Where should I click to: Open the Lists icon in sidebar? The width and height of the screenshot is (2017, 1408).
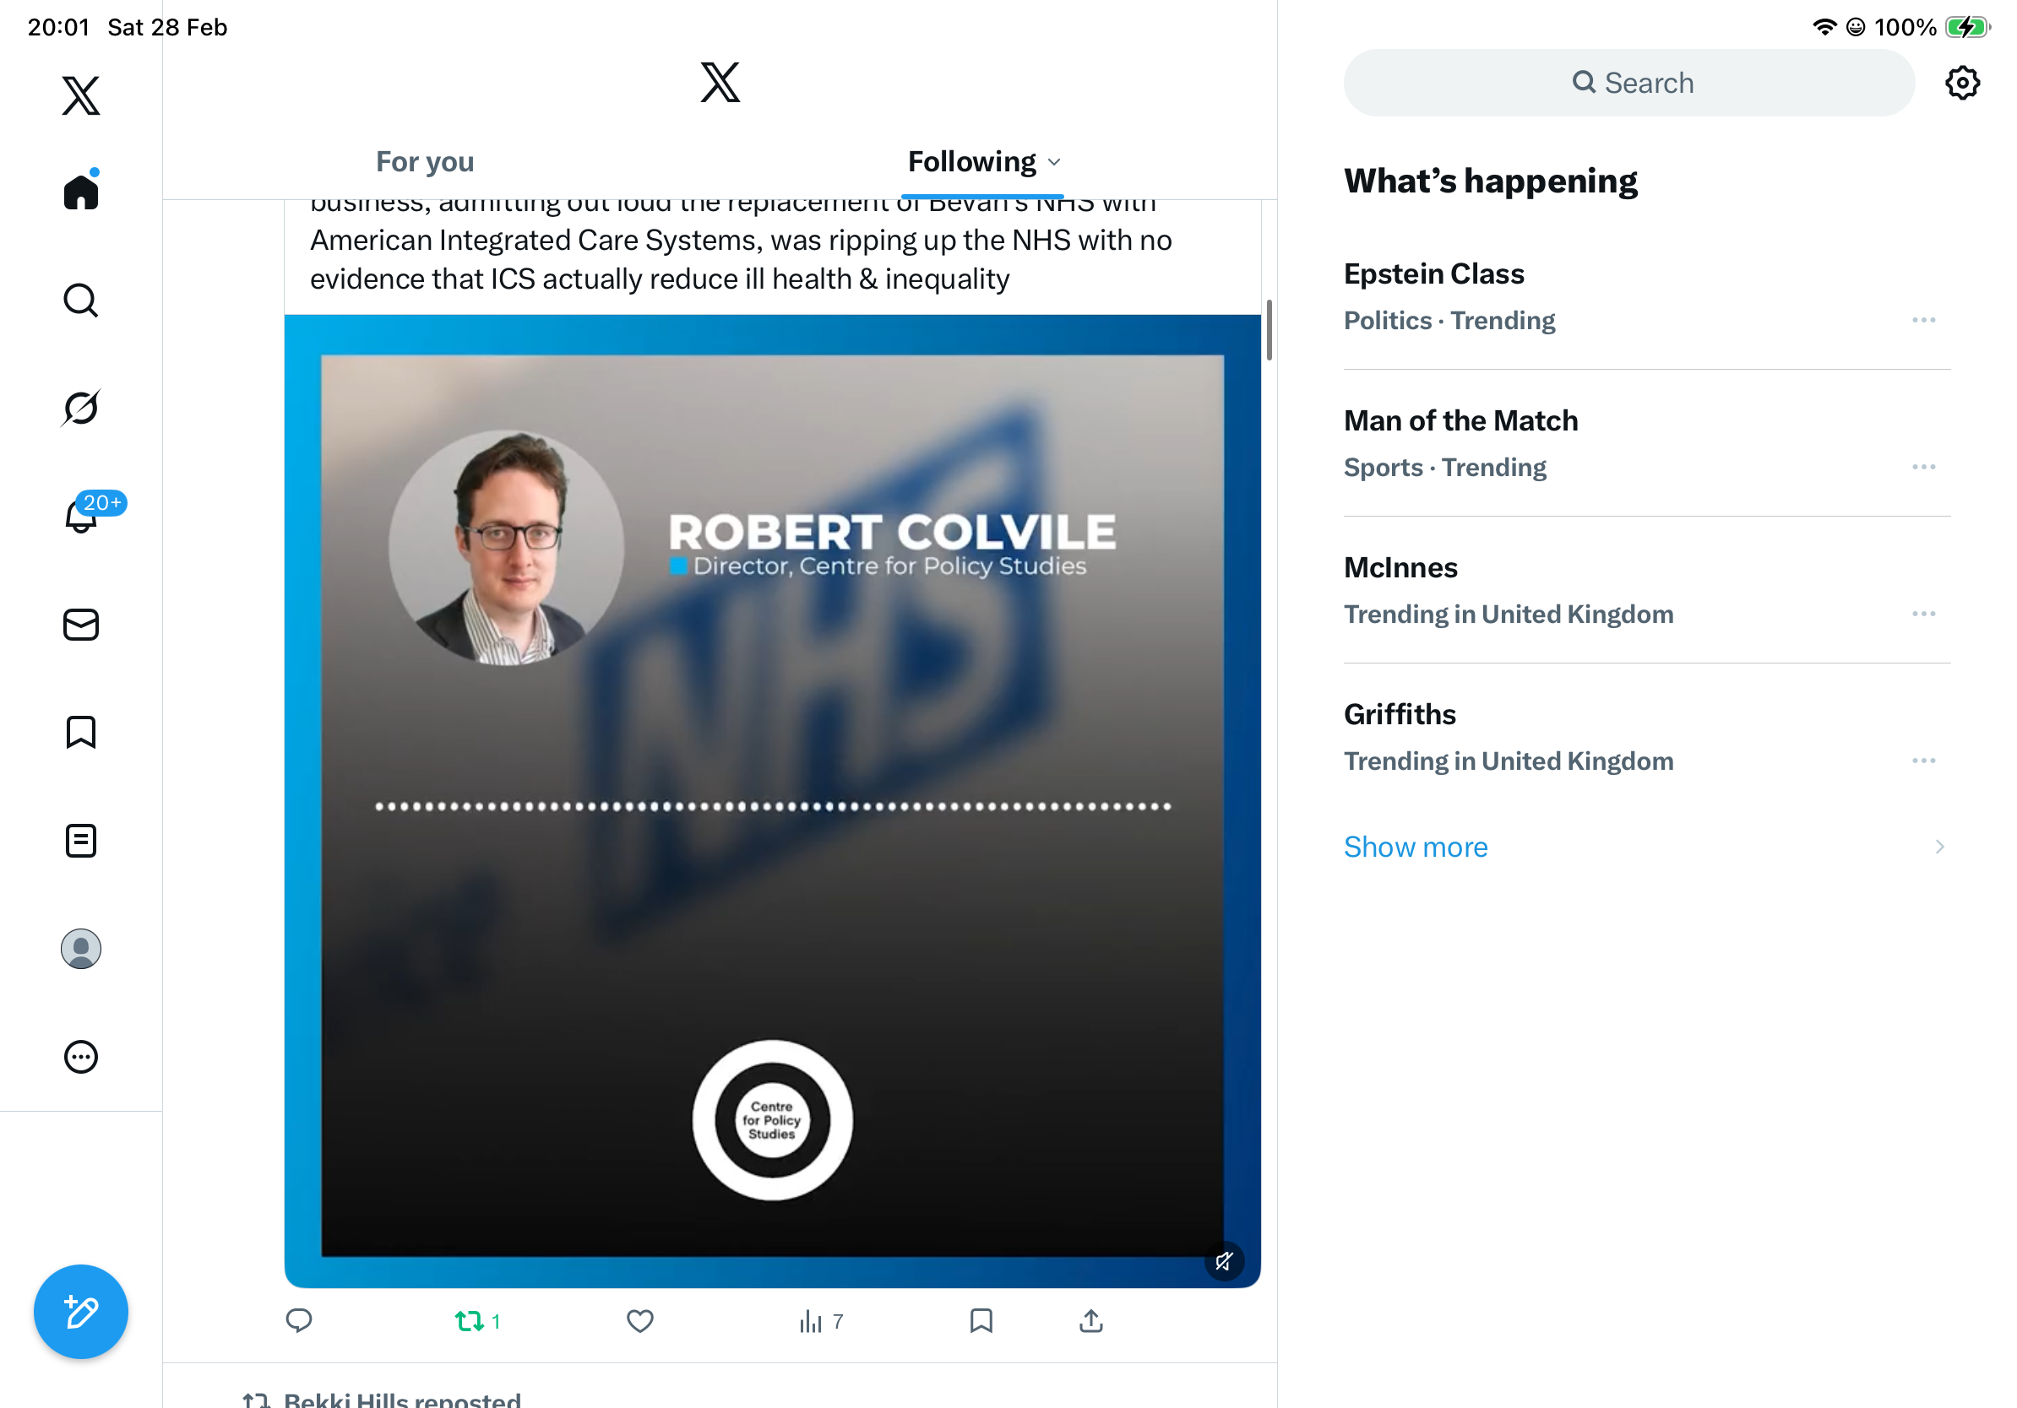81,840
